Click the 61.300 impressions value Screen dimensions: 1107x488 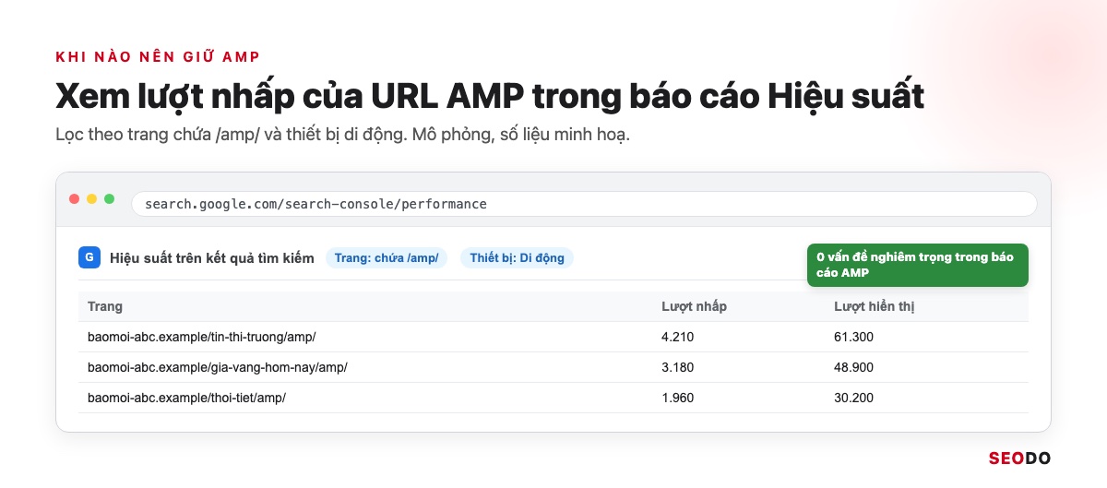(853, 337)
